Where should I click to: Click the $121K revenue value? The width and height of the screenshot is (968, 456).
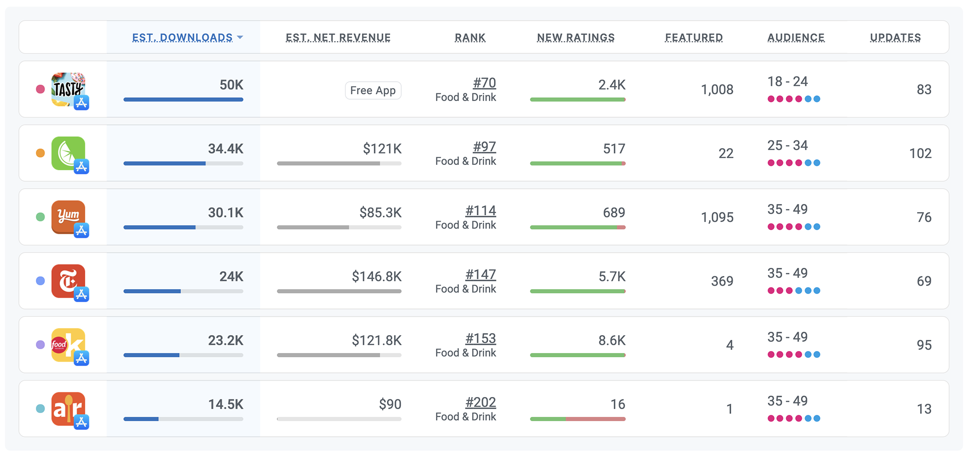tap(382, 148)
